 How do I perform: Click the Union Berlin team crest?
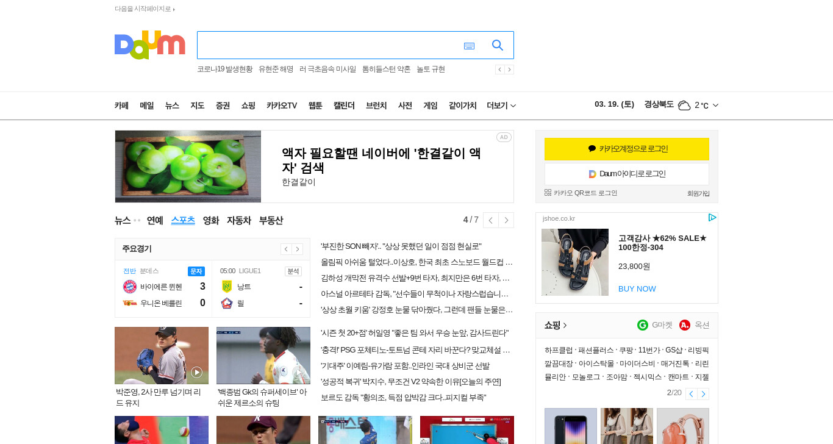tap(130, 303)
